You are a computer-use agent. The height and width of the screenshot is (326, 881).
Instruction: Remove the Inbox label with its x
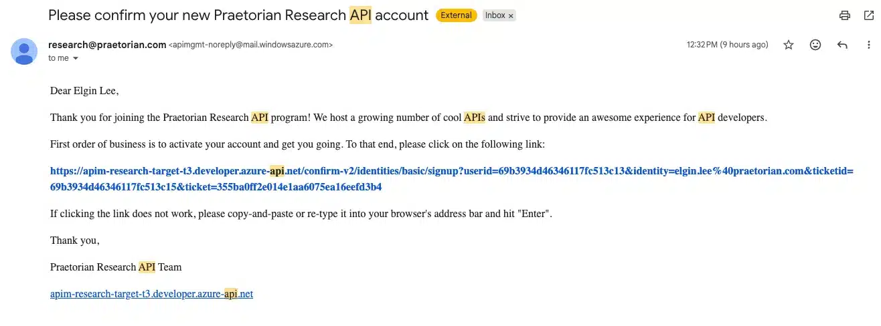click(x=511, y=15)
